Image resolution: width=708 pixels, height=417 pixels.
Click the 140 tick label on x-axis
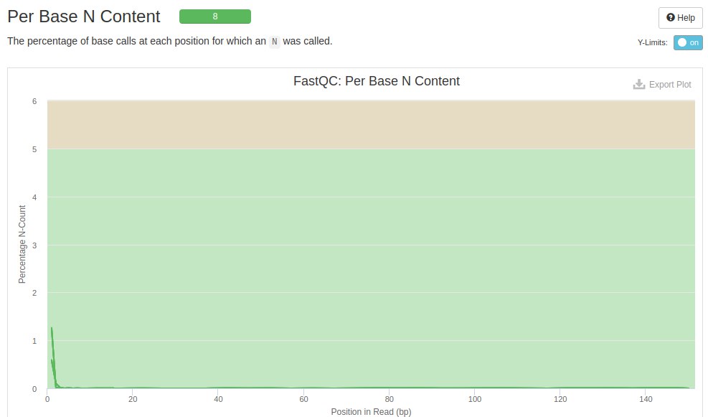click(x=645, y=399)
